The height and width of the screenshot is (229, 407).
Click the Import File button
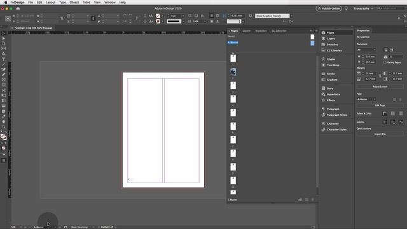tap(380, 134)
